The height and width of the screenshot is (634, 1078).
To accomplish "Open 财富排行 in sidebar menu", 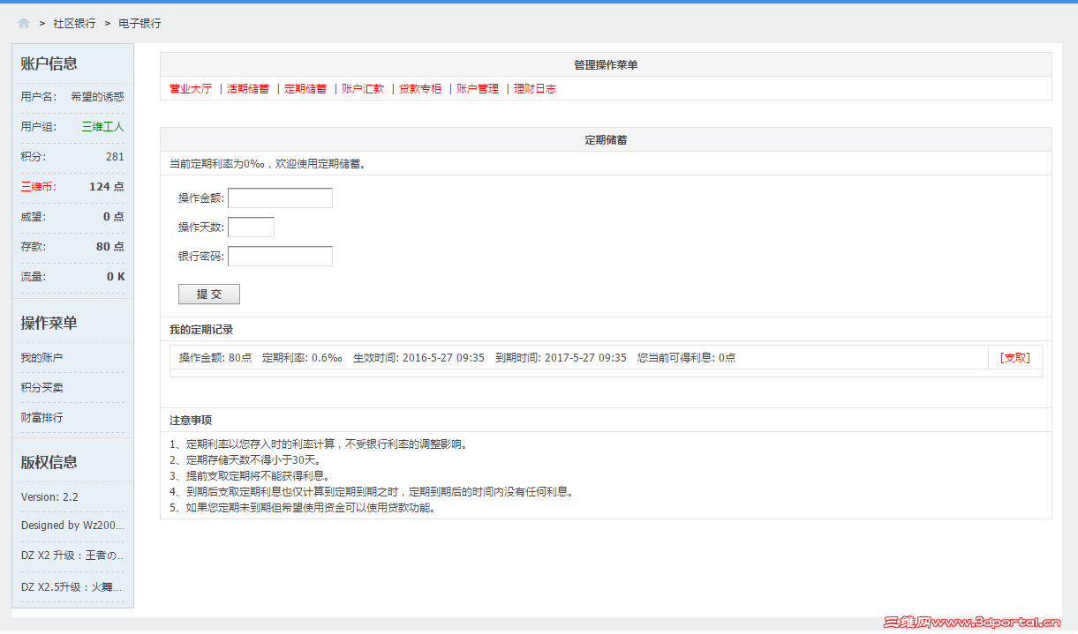I will (42, 417).
